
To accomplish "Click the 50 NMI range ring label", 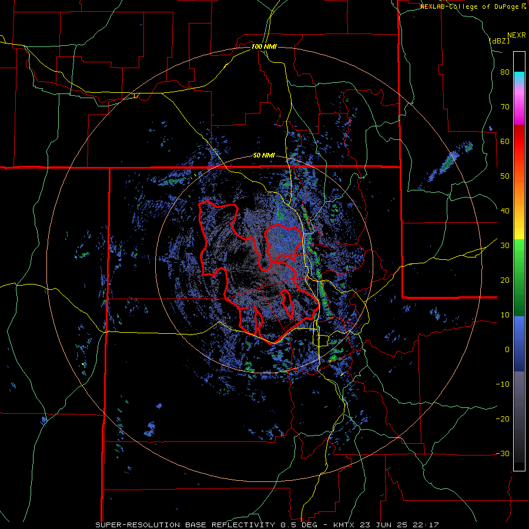I will coord(264,156).
